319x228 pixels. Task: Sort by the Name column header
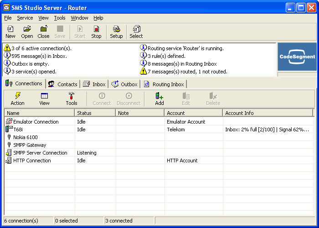(39, 113)
